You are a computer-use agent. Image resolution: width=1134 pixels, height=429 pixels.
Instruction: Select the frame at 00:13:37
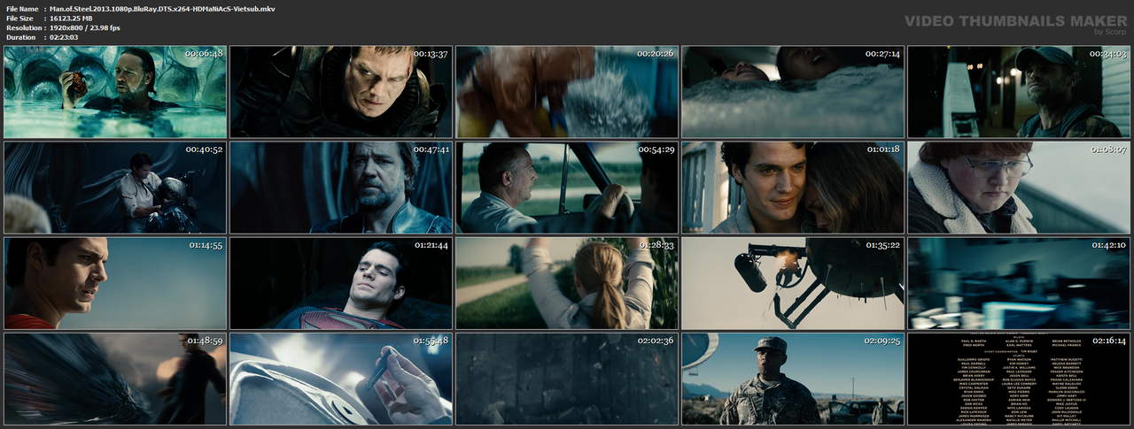(x=340, y=92)
